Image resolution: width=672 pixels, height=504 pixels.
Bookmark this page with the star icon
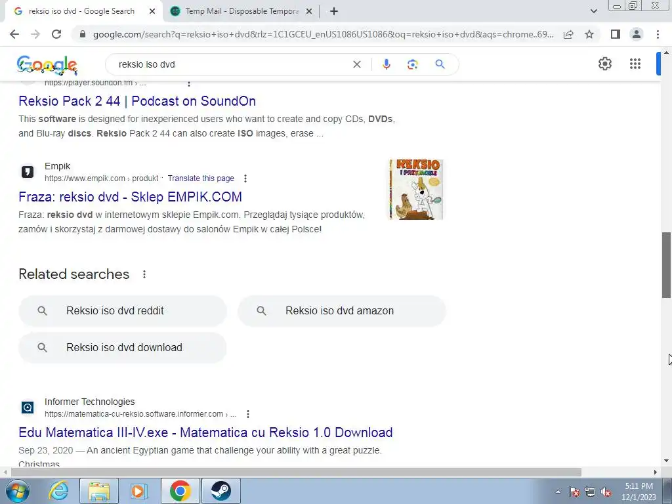pyautogui.click(x=589, y=34)
